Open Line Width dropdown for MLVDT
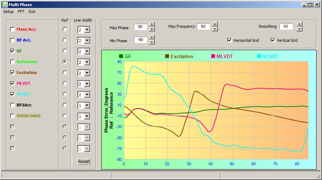 (x=87, y=84)
